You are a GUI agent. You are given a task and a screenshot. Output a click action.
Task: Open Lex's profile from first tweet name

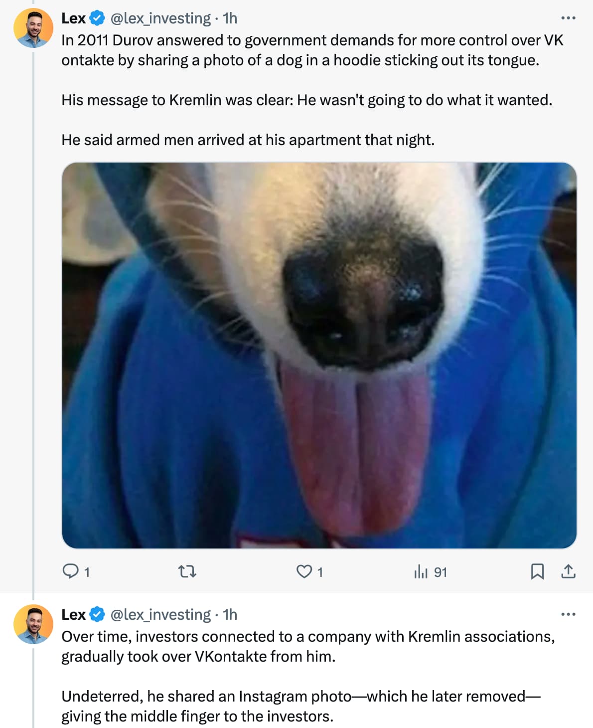click(x=73, y=18)
